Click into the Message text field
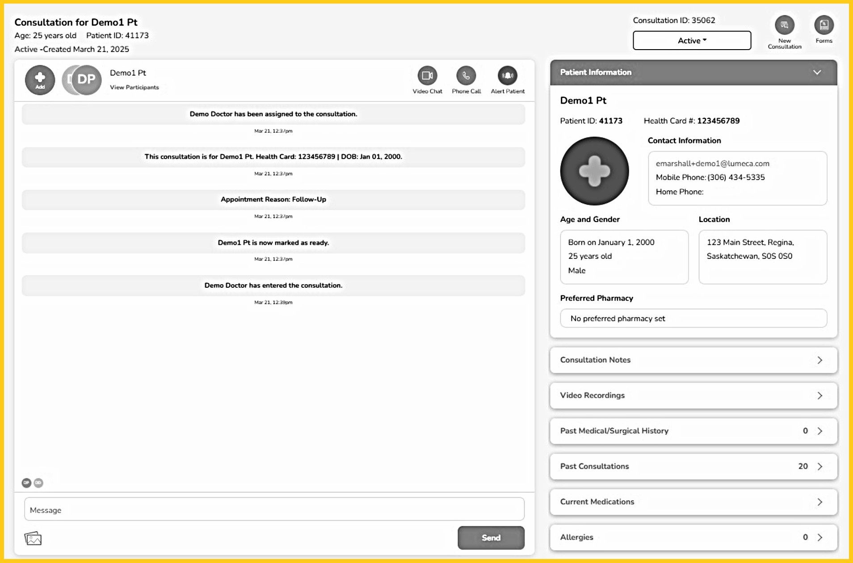The width and height of the screenshot is (853, 563). coord(274,509)
